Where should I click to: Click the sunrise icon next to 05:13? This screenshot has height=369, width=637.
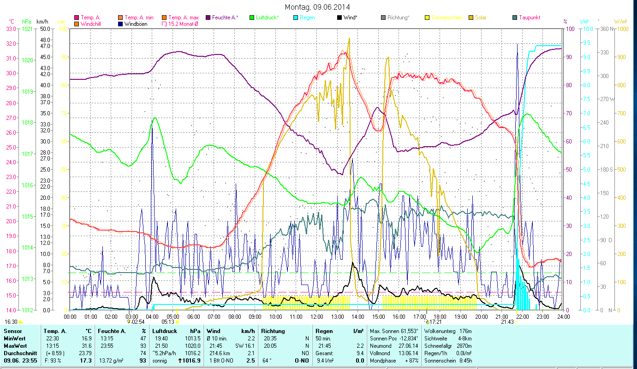[177, 322]
